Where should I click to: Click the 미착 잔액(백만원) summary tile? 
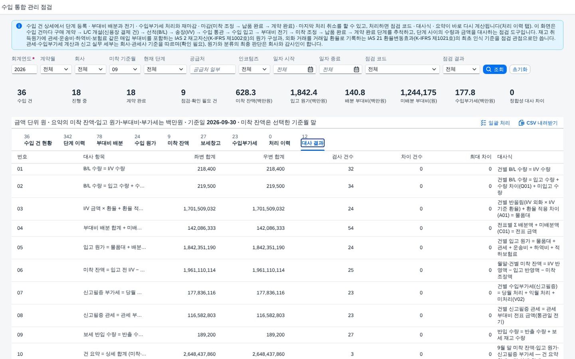coord(254,96)
